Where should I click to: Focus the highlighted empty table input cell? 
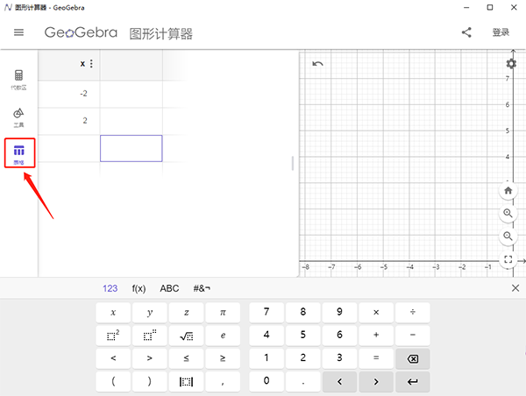point(131,149)
